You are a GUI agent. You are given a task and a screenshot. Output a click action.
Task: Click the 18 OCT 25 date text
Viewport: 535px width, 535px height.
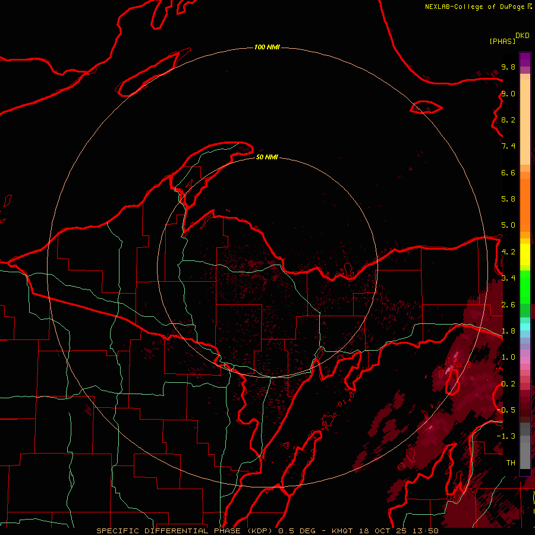coord(384,531)
